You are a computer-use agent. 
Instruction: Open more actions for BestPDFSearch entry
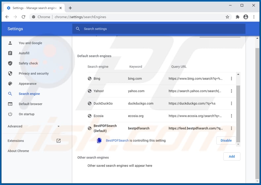231,128
